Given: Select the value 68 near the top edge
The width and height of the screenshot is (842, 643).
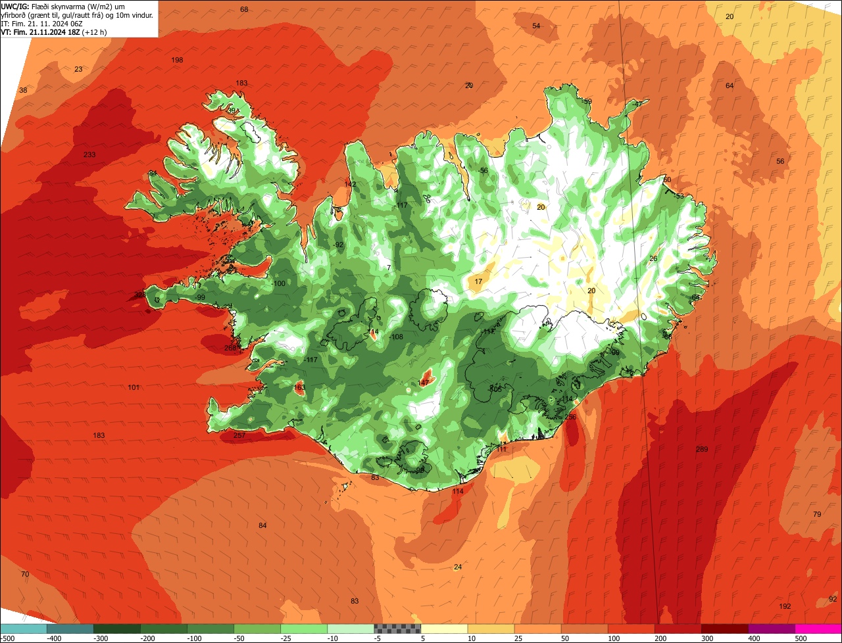Looking at the screenshot, I should point(244,9).
